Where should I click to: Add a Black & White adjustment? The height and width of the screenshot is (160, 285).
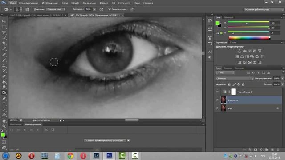pyautogui.click(x=247, y=56)
